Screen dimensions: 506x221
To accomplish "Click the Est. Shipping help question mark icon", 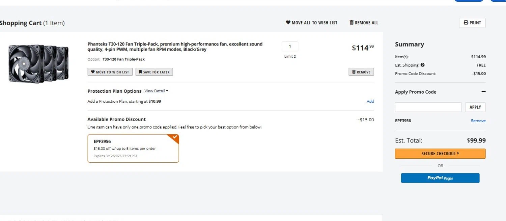I will pyautogui.click(x=423, y=65).
